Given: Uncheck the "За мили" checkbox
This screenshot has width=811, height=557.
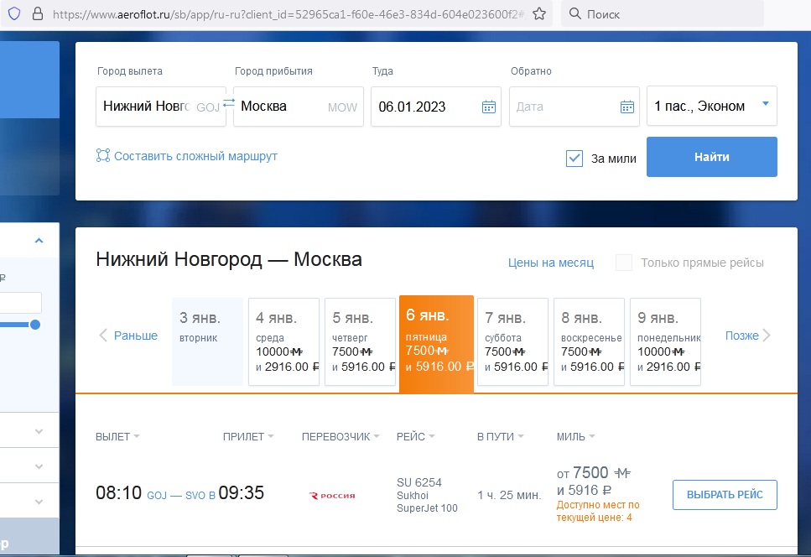Looking at the screenshot, I should click(x=574, y=159).
